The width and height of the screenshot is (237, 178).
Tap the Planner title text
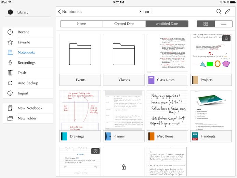click(x=119, y=136)
